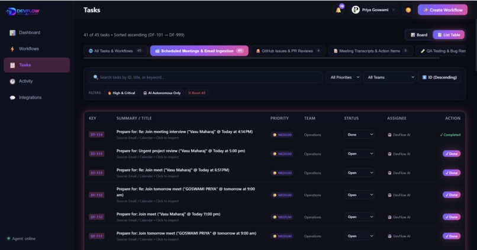Open status dropdown for DF-114 row
477x250 pixels.
tap(359, 135)
